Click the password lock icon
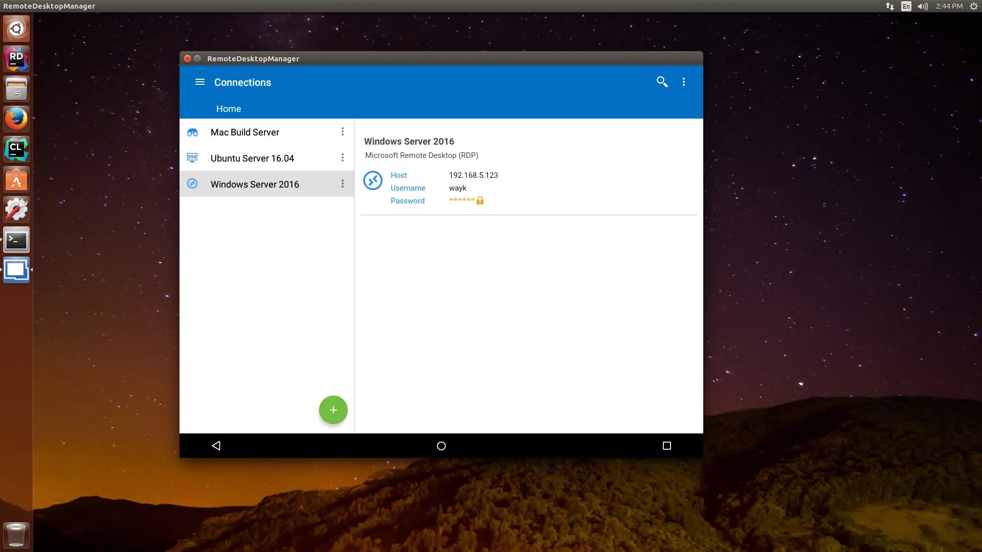 (480, 200)
